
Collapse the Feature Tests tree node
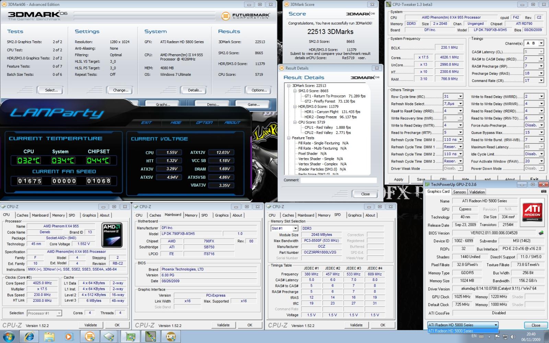[x=289, y=138]
